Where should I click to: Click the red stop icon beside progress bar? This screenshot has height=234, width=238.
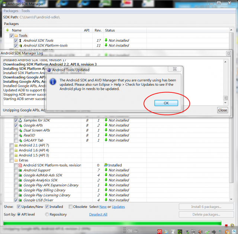click(226, 225)
